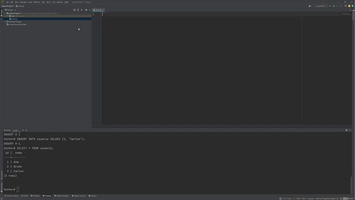Open the Run configuration Current File dropdown
Image resolution: width=355 pixels, height=200 pixels.
(x=321, y=6)
